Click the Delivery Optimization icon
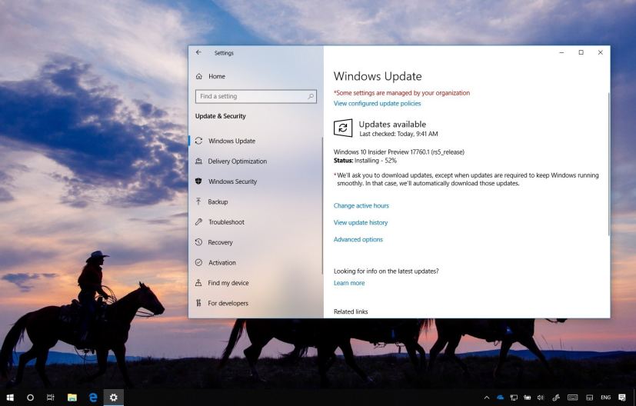Screen dimensions: 636x406 (x=198, y=161)
